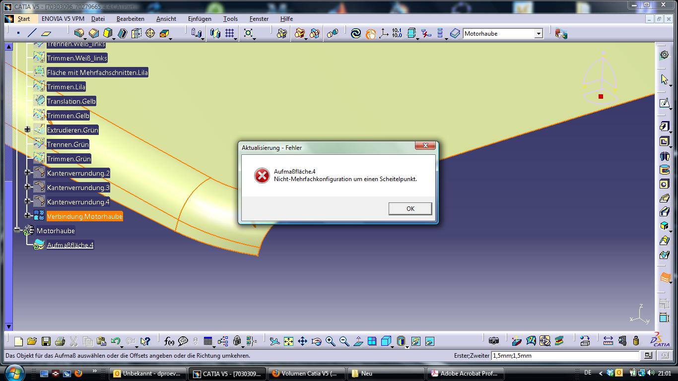This screenshot has height=381, width=678.
Task: Click the Measure Between icon
Action: click(x=608, y=341)
